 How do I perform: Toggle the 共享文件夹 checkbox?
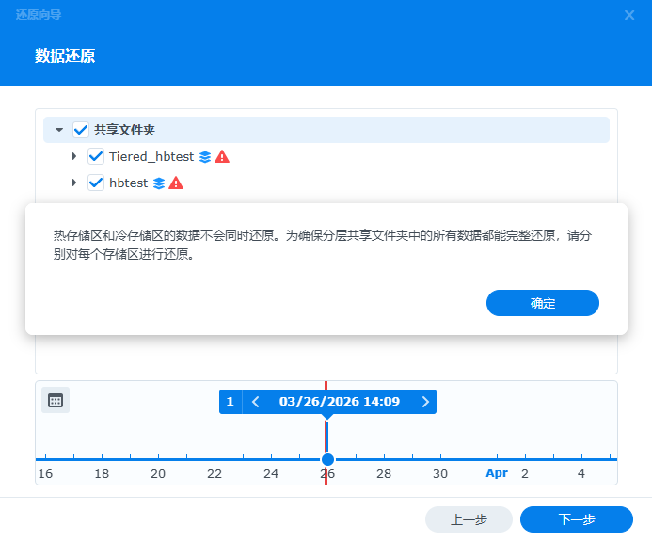pyautogui.click(x=81, y=130)
